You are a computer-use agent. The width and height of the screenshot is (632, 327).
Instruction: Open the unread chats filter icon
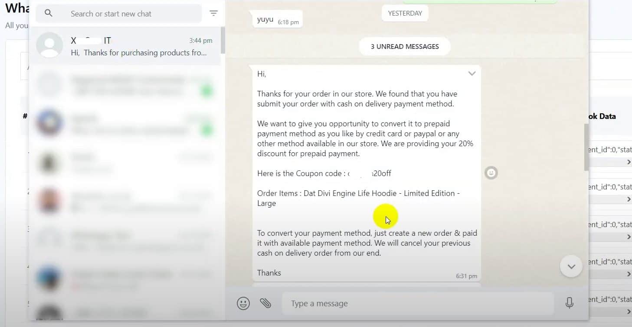(x=213, y=13)
